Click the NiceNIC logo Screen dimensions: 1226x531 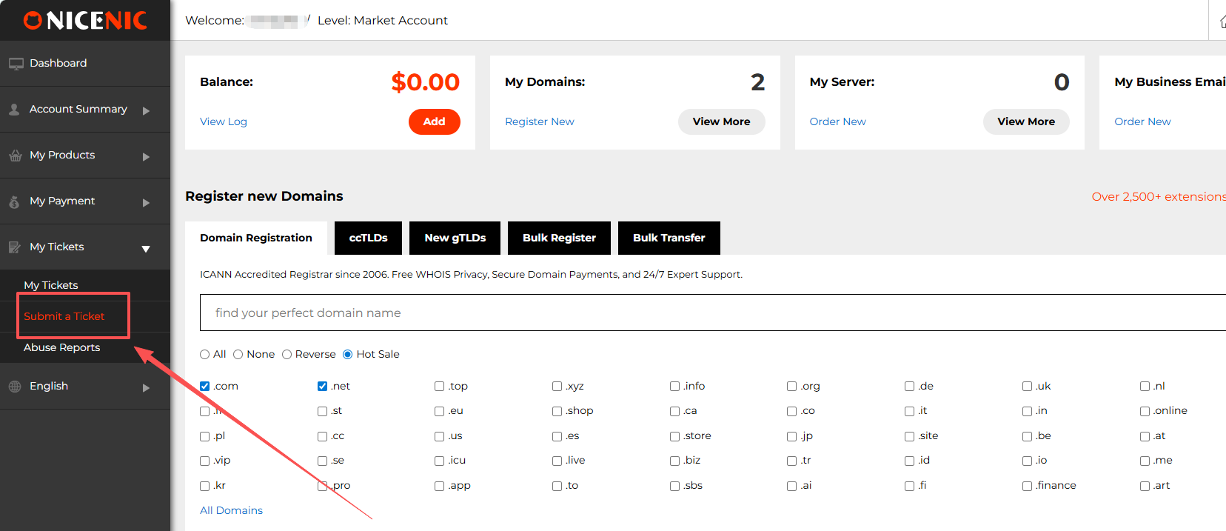click(x=85, y=21)
